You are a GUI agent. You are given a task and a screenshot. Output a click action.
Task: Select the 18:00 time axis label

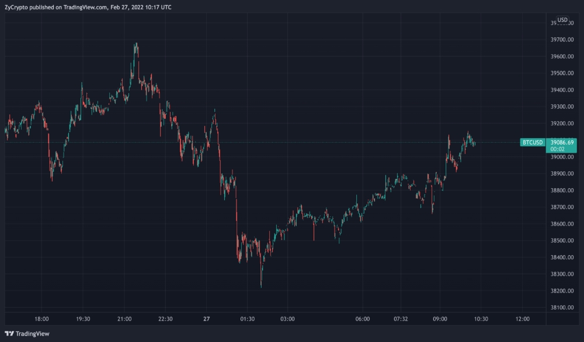tap(42, 319)
